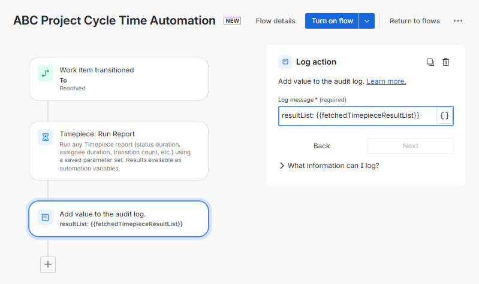The height and width of the screenshot is (284, 479).
Task: Expand What information can I log?
Action: [x=329, y=166]
